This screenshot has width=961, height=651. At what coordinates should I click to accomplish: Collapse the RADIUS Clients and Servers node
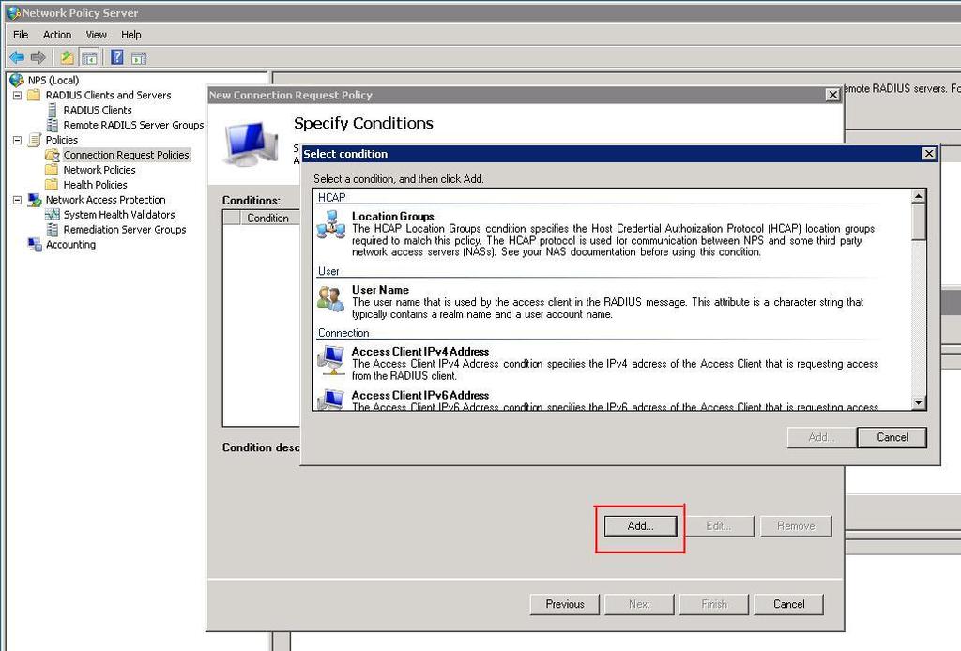coord(18,96)
